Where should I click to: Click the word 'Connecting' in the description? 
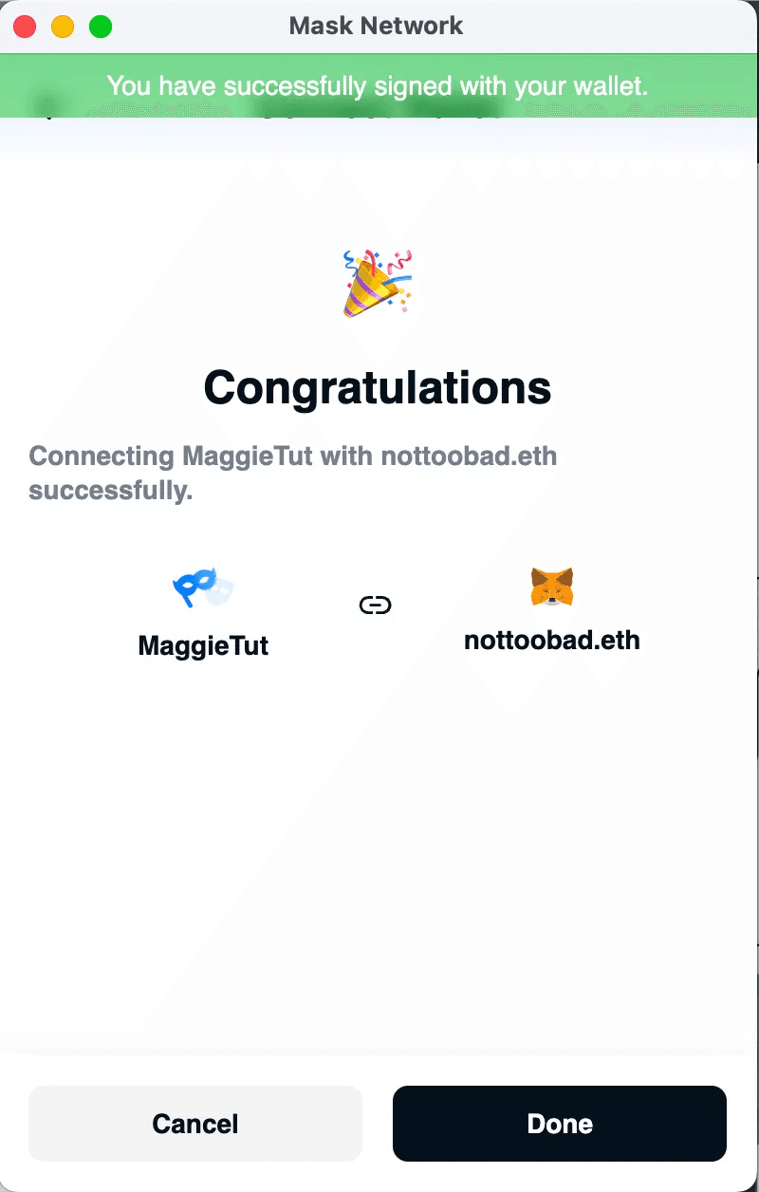tap(102, 456)
